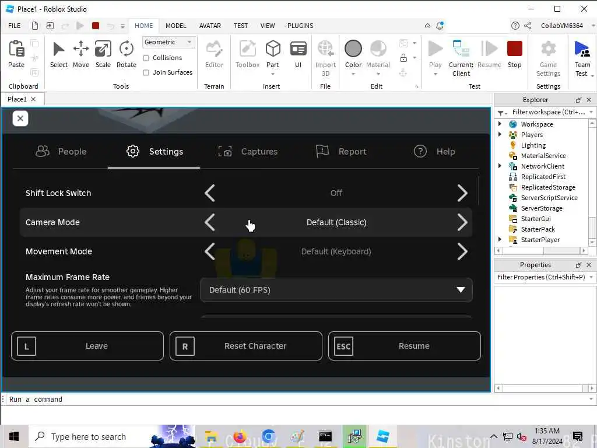Choose the Select tool
Viewport: 597px width, 448px height.
click(x=59, y=54)
